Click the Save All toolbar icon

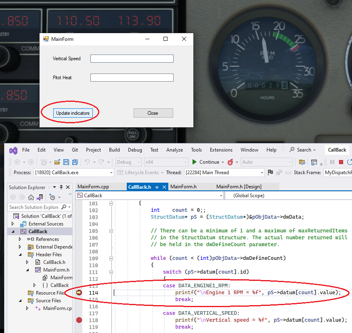coord(75,162)
